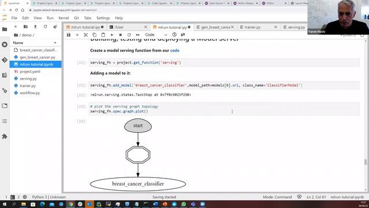Close the /User terminal tab

pyautogui.click(x=146, y=27)
